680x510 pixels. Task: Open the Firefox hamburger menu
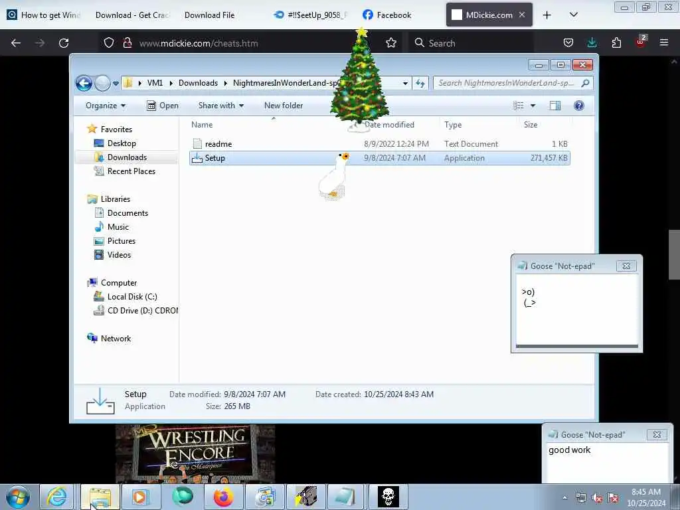click(x=664, y=42)
